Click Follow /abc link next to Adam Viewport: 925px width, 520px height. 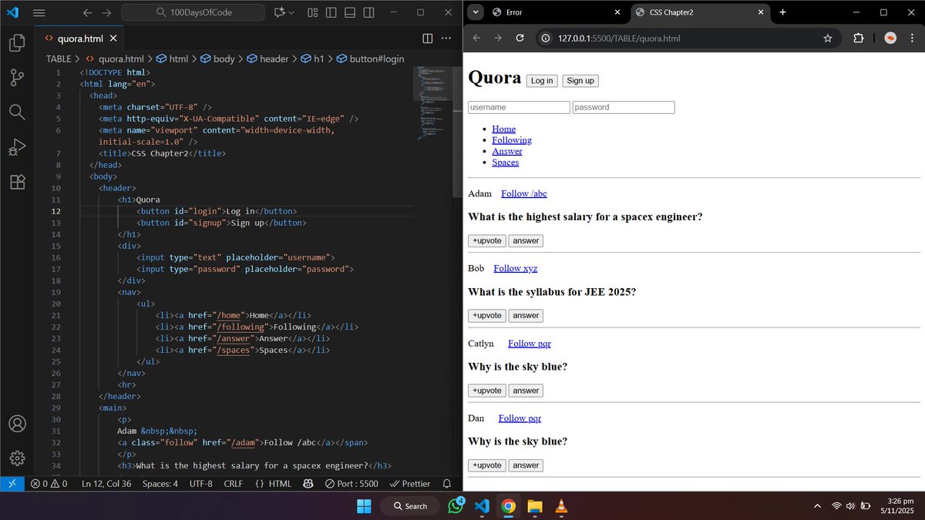pyautogui.click(x=523, y=193)
